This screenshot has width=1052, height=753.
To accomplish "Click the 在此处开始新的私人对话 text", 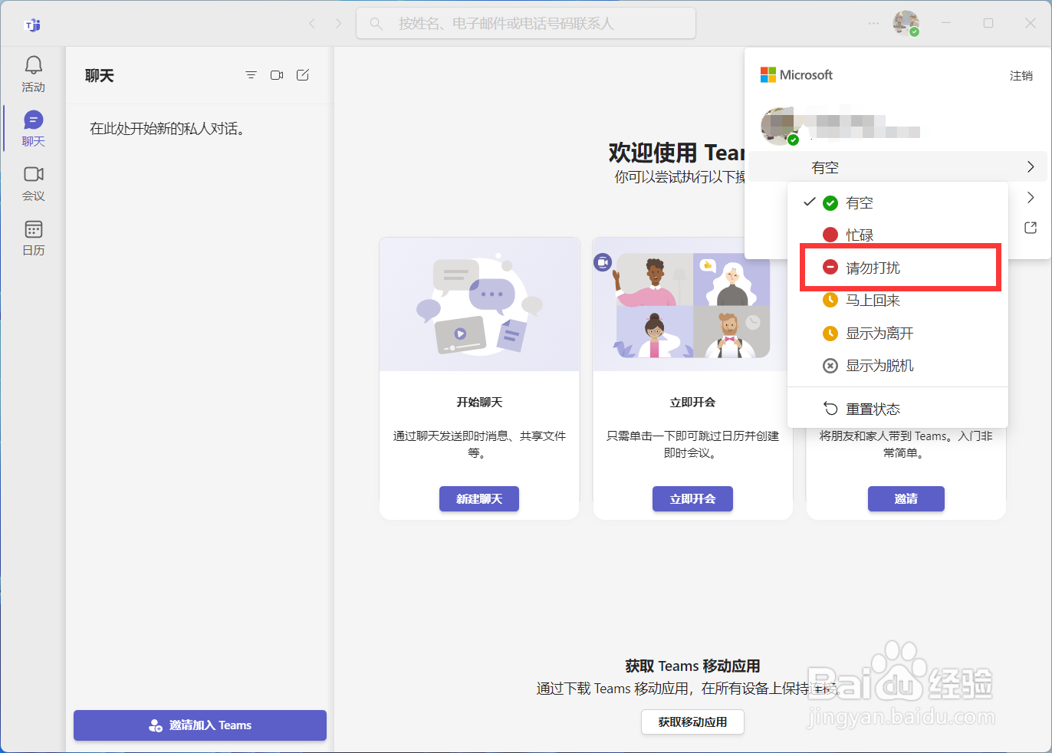I will click(x=167, y=129).
